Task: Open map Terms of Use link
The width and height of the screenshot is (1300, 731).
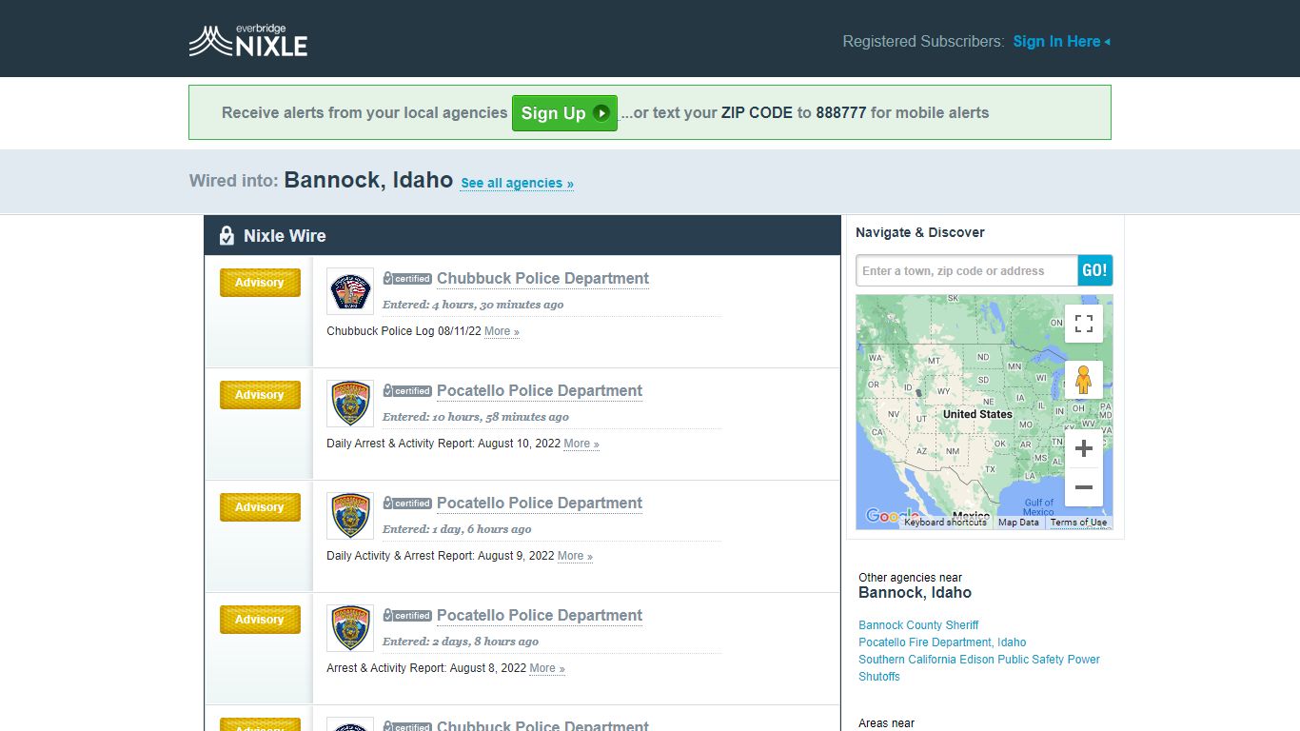Action: coord(1078,522)
